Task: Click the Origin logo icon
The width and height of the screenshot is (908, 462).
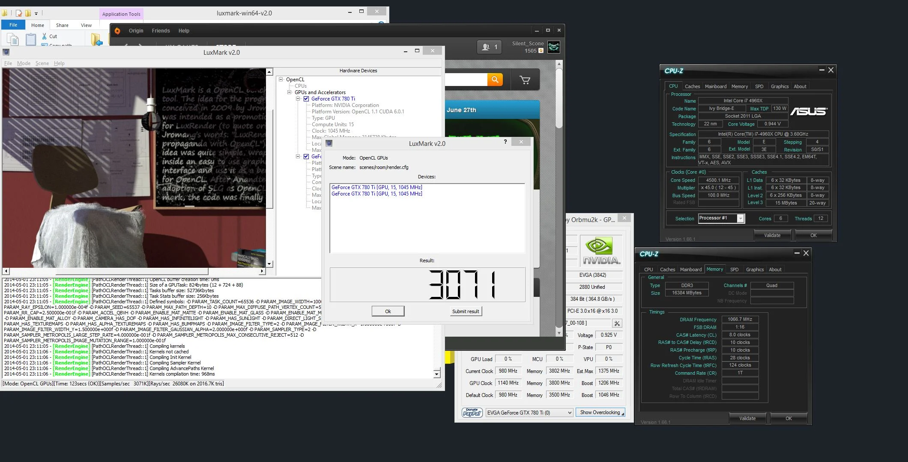Action: pos(117,31)
